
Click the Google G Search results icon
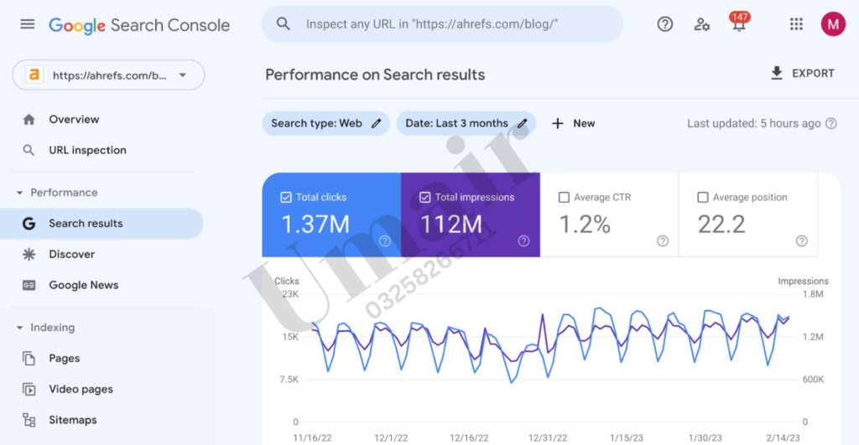[29, 223]
